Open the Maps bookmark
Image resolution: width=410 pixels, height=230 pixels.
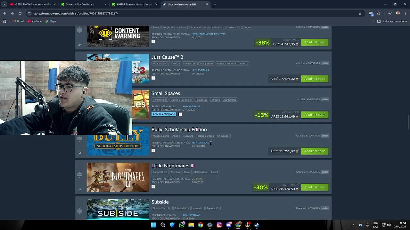[x=51, y=21]
